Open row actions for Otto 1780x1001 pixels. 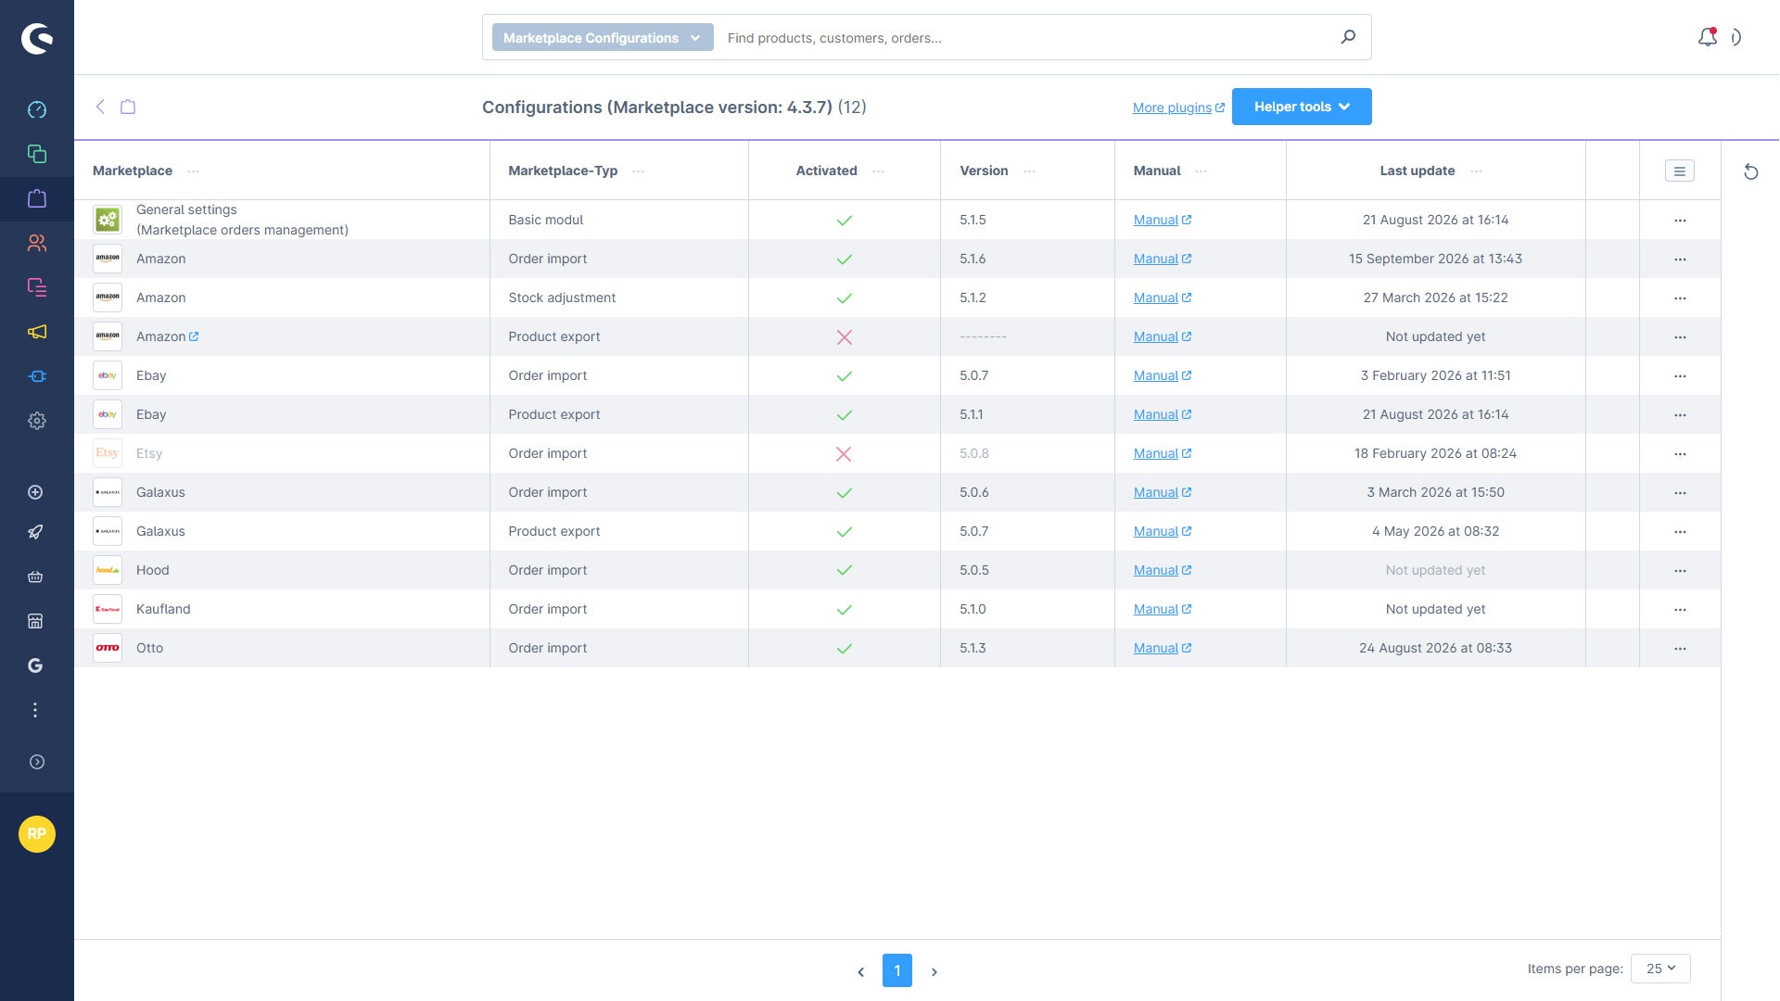(1680, 649)
